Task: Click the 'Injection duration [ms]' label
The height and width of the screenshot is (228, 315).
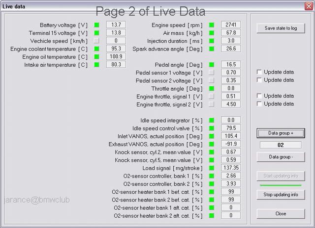Action: pyautogui.click(x=175, y=41)
